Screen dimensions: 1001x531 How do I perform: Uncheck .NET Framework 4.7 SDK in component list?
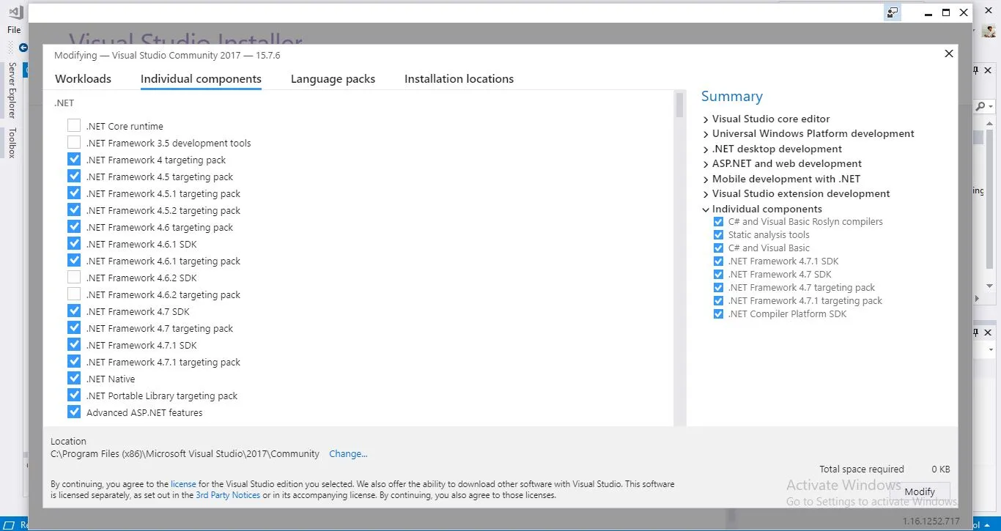click(x=74, y=311)
